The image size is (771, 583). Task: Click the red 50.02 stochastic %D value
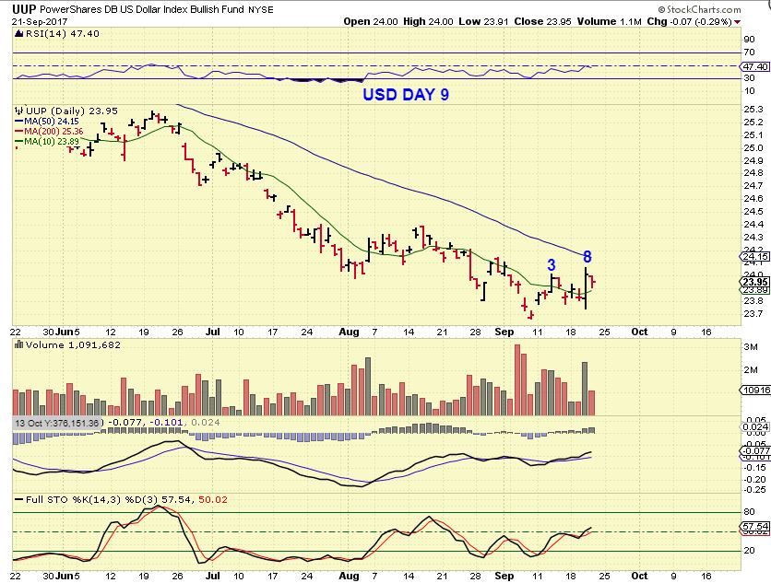point(212,499)
